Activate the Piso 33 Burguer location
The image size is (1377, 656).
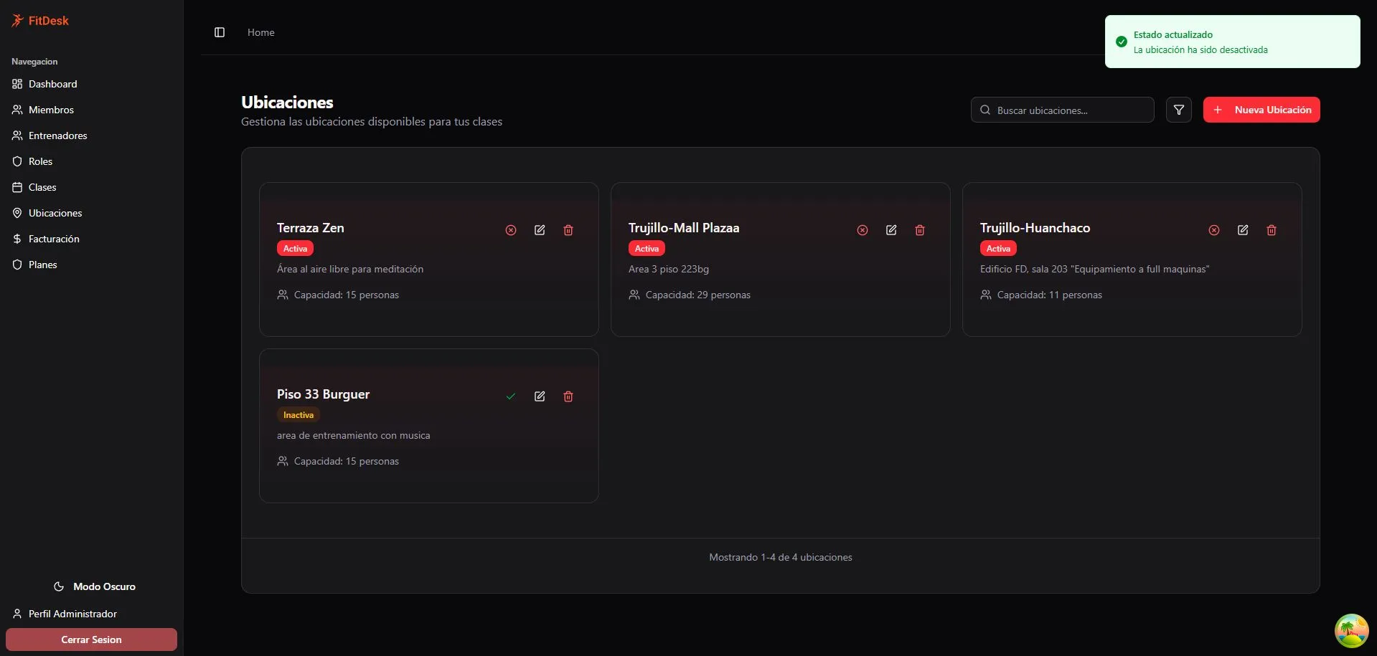[511, 396]
